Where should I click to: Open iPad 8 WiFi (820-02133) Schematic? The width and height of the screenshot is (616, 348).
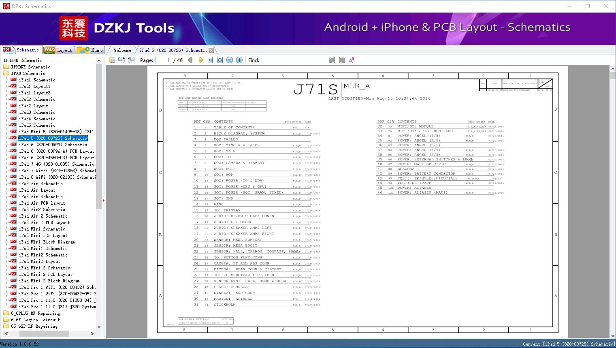pyautogui.click(x=57, y=177)
